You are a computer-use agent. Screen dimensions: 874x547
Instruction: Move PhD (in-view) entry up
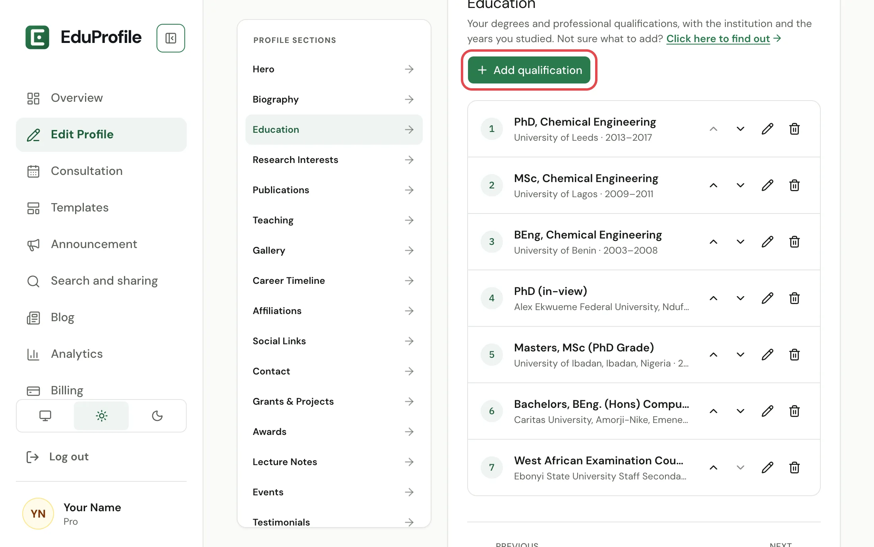[714, 298]
